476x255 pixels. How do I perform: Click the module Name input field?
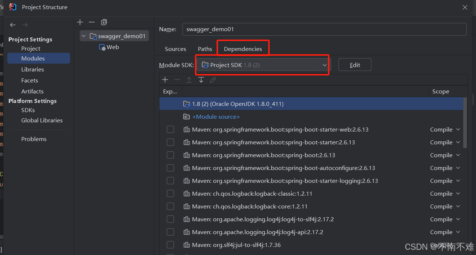coord(324,29)
